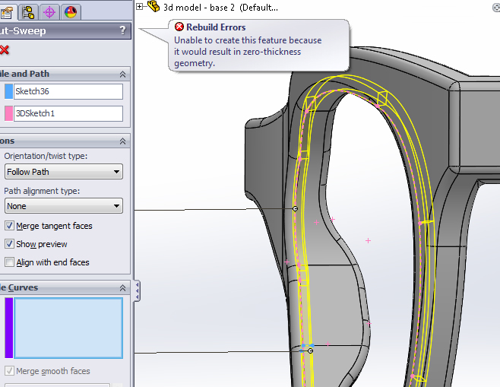
Task: Open Orientation/twist type dropdown
Action: tap(64, 172)
